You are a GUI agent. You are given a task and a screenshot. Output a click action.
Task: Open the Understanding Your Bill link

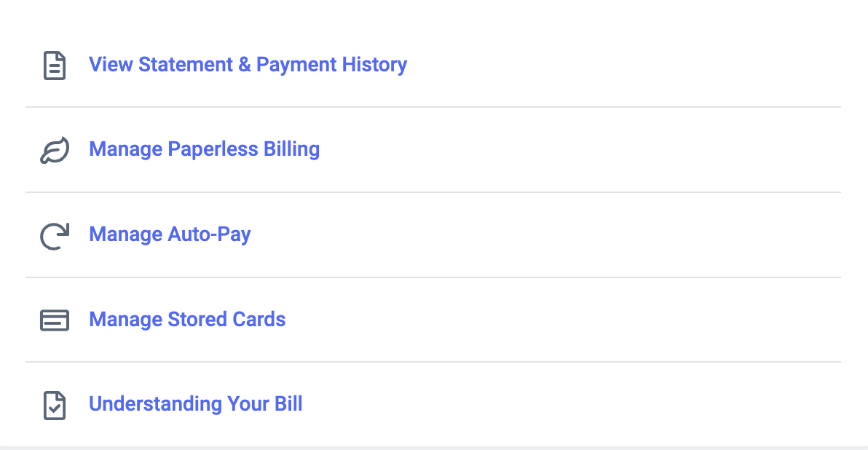[195, 403]
